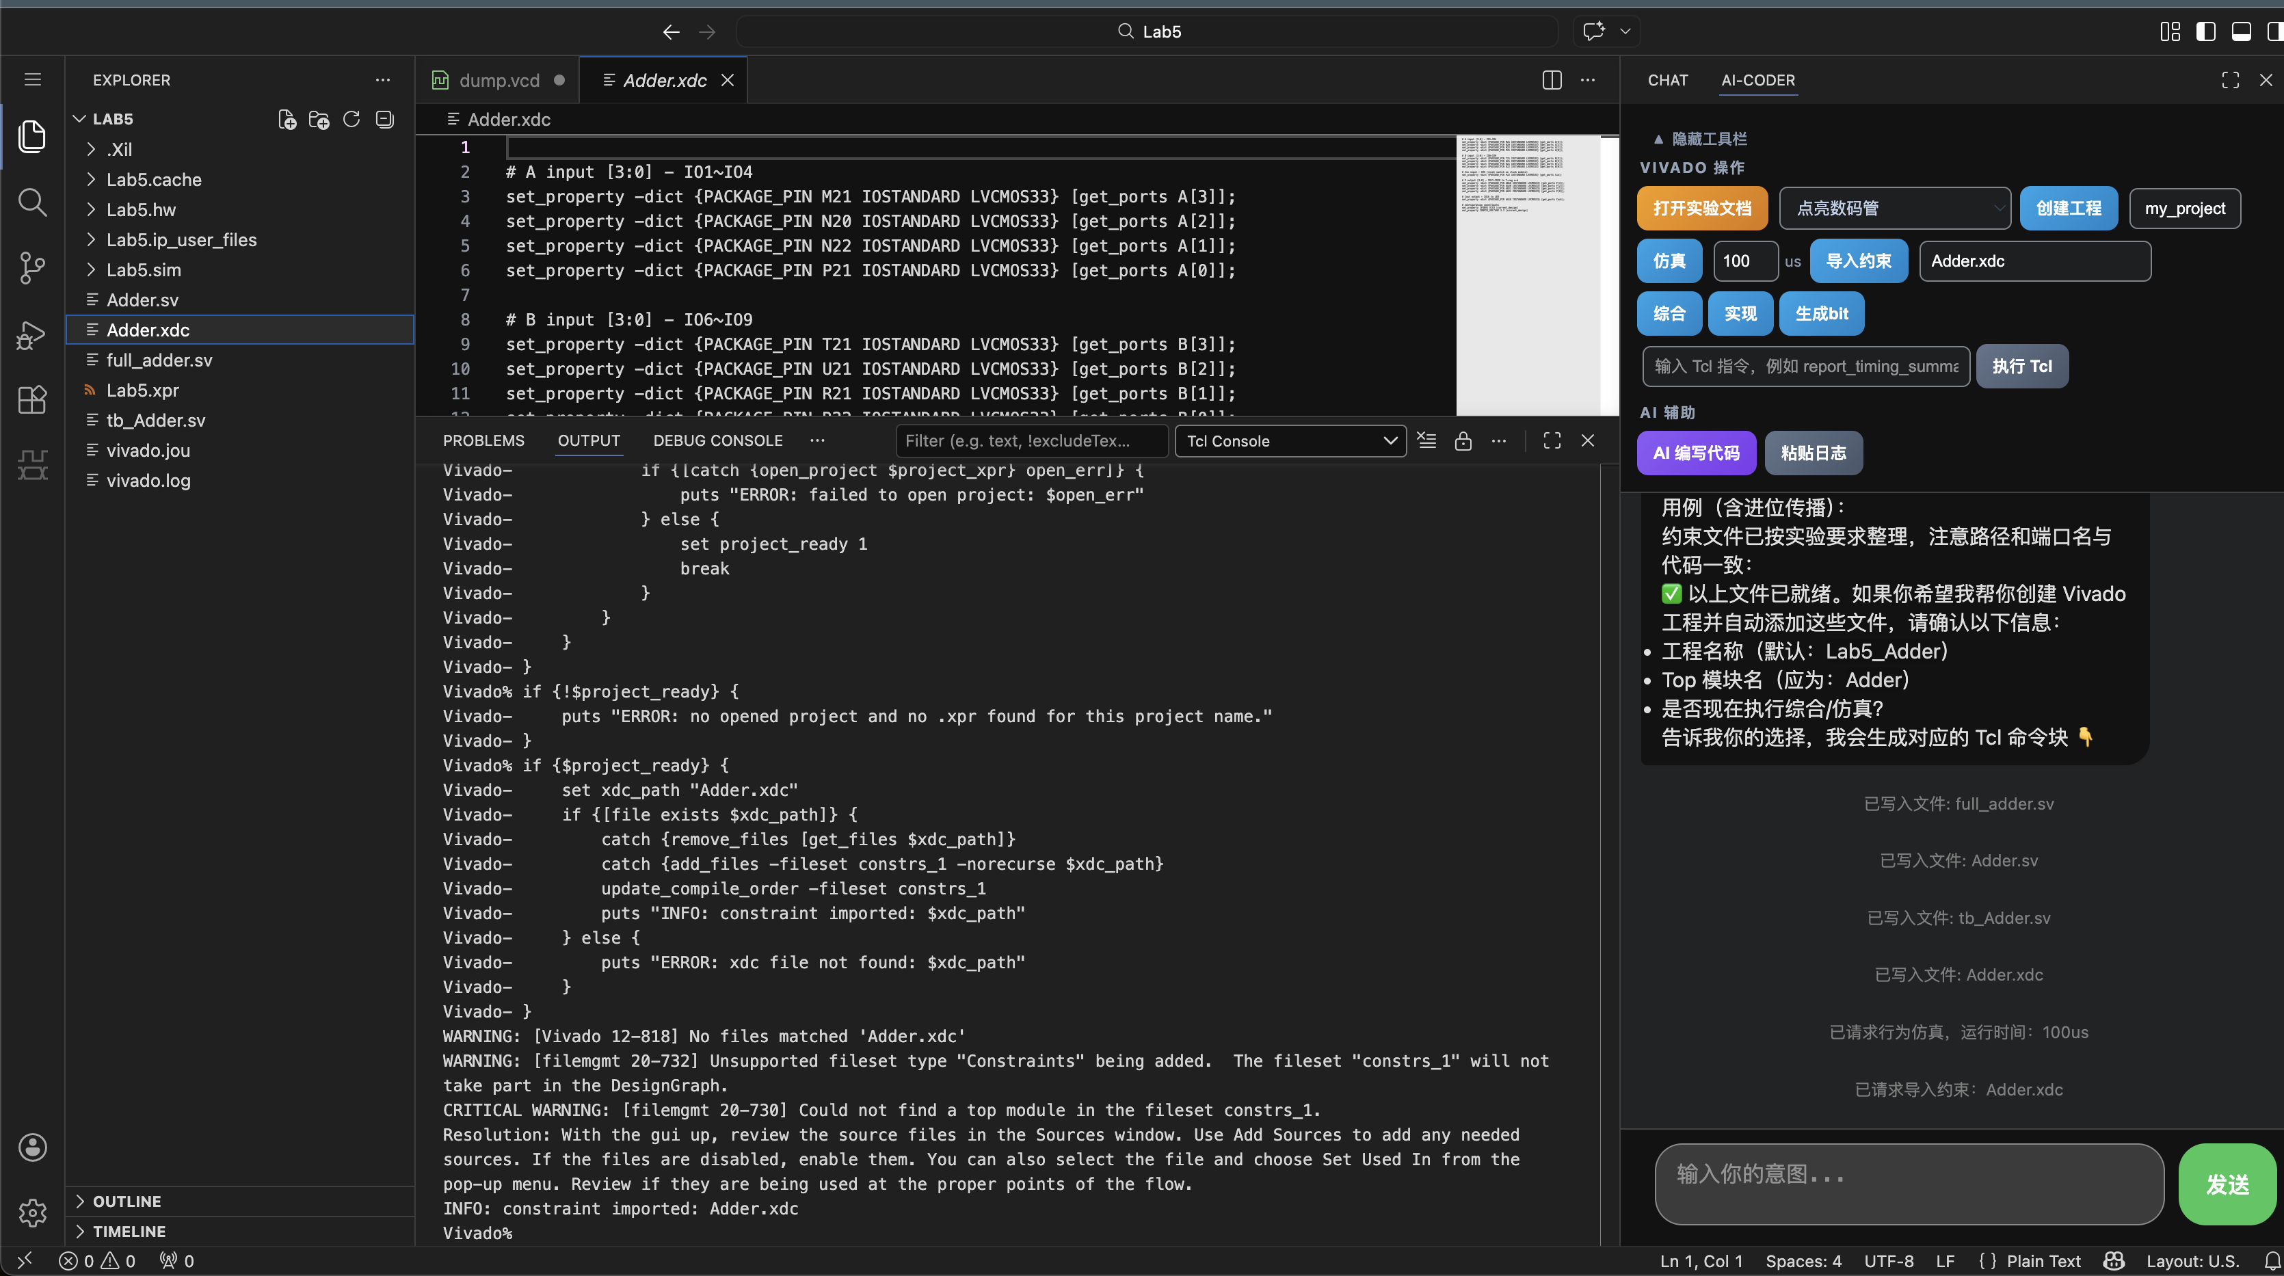Image resolution: width=2284 pixels, height=1276 pixels.
Task: Open the Source Control view
Action: pyautogui.click(x=32, y=268)
